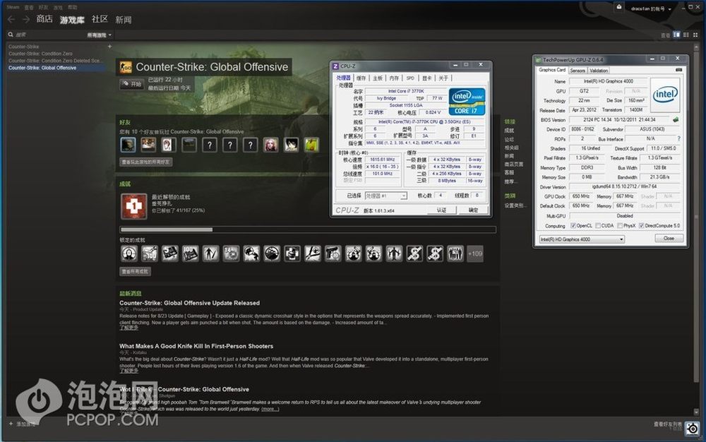Switch to the SPD tab in CPU-Z

[x=410, y=78]
